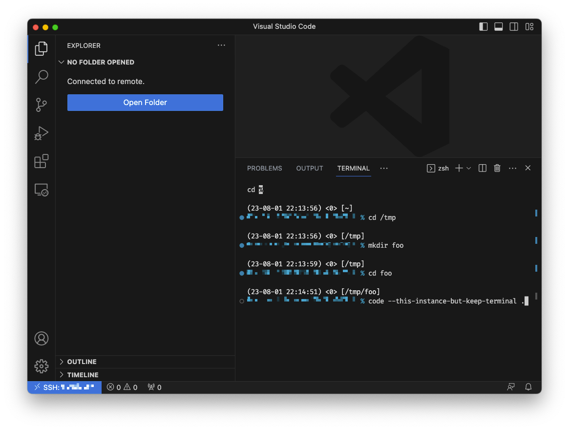569x430 pixels.
Task: Toggle primary side bar visibility
Action: tap(484, 26)
